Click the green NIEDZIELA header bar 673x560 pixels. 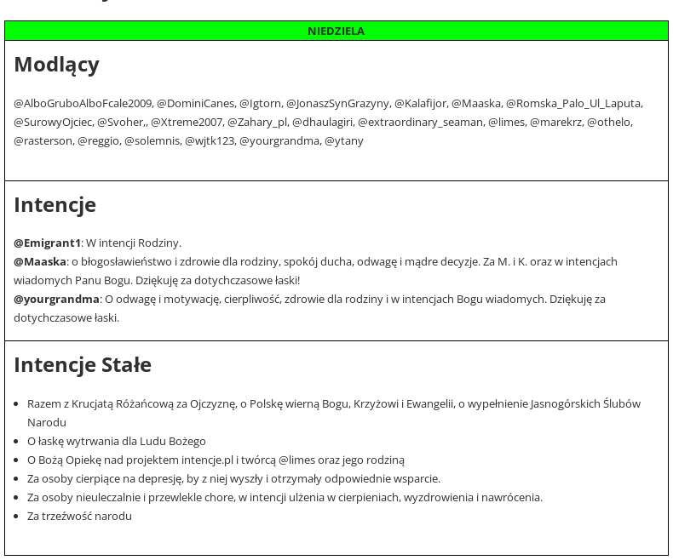tap(336, 31)
